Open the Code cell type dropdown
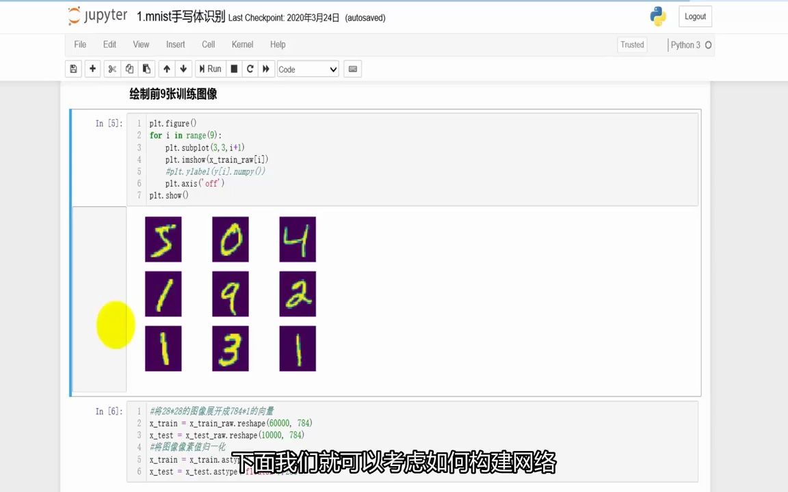788x492 pixels. 307,68
